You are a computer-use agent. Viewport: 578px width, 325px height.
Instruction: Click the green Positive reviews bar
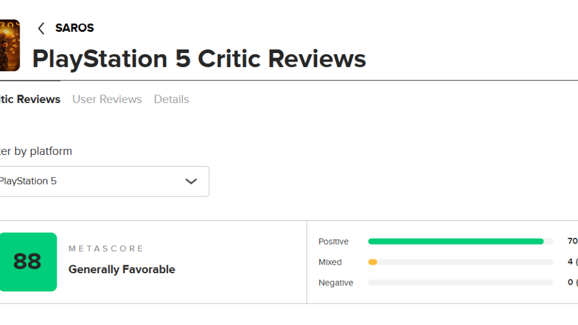tap(455, 241)
